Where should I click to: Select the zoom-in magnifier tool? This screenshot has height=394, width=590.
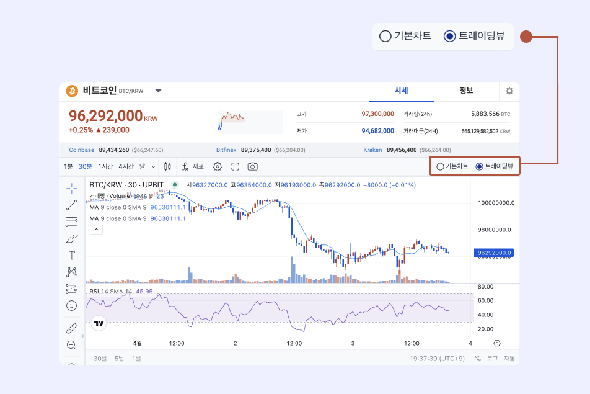pyautogui.click(x=71, y=345)
